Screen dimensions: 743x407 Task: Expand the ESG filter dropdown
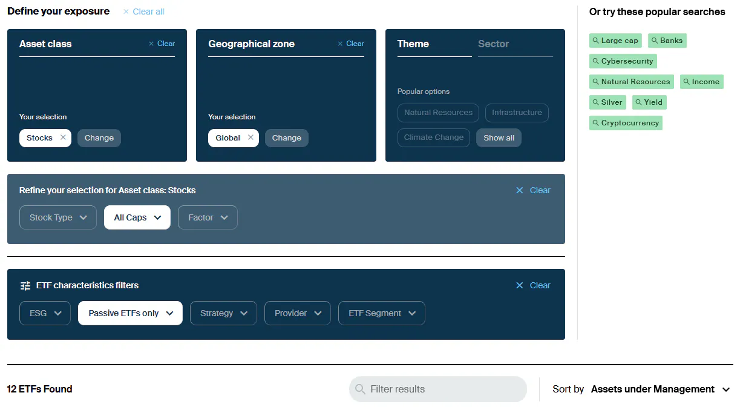[45, 313]
